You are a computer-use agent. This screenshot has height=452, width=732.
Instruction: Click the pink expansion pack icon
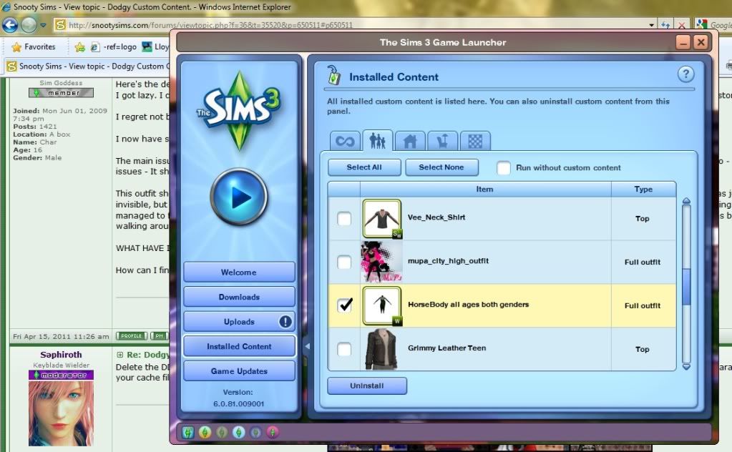[x=272, y=433]
